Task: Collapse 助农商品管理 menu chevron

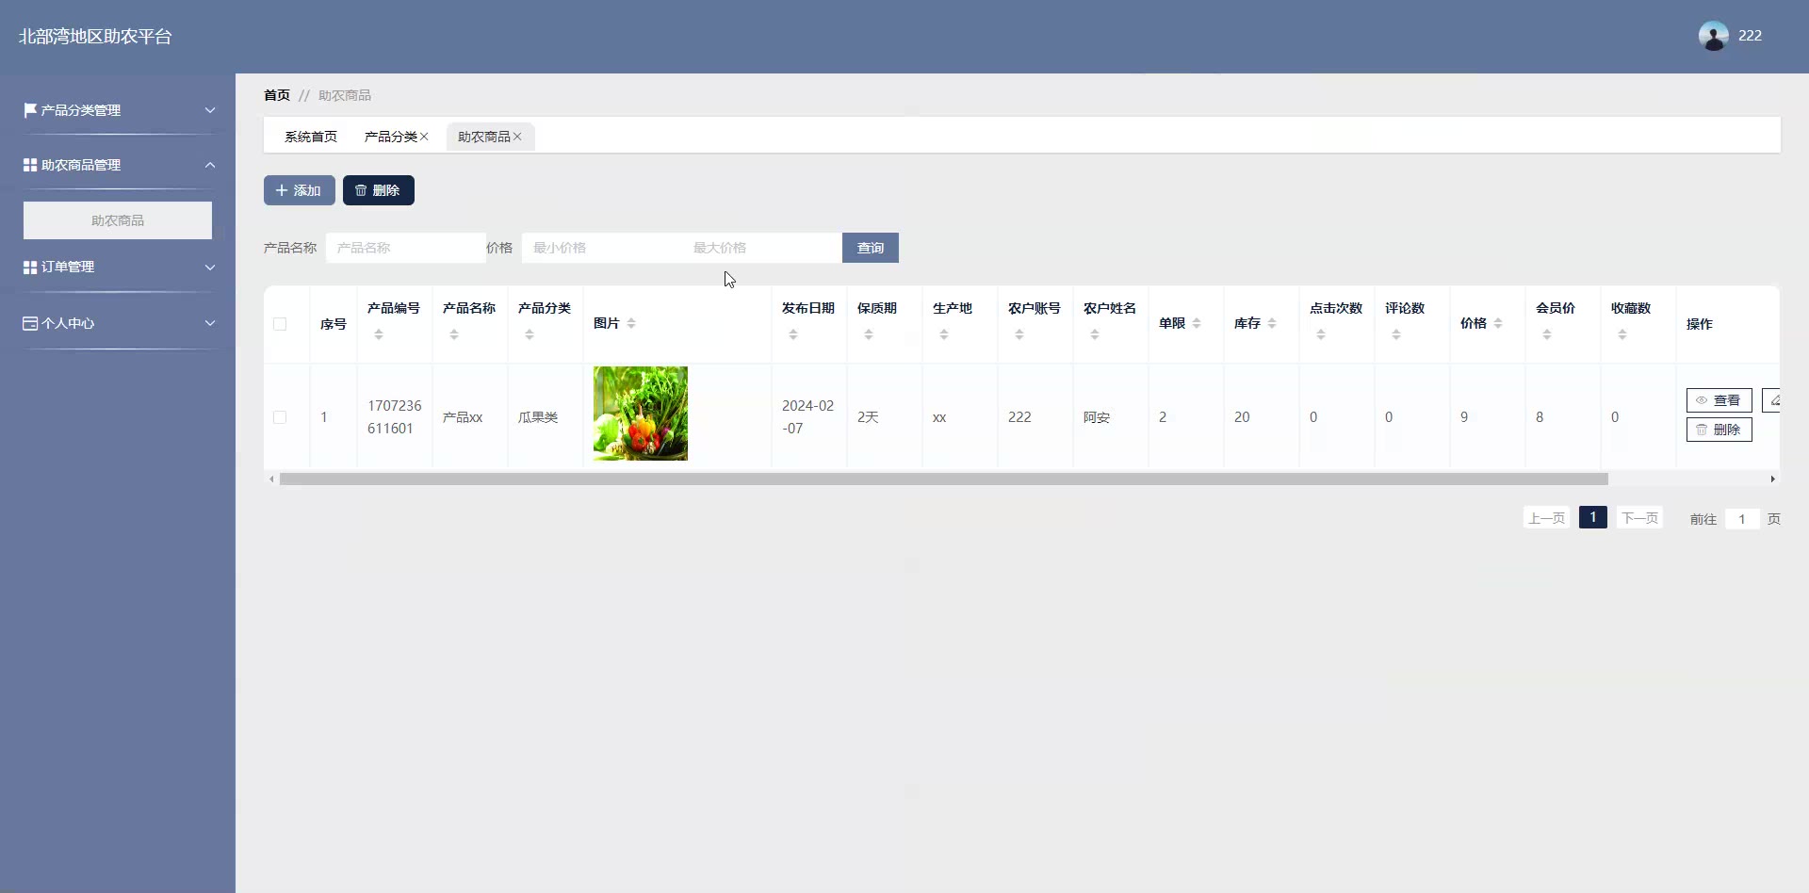Action: [210, 165]
